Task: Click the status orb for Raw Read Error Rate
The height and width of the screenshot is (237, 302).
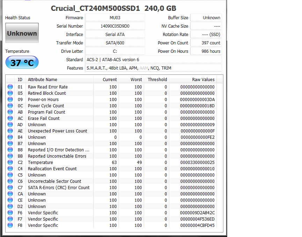Action: (x=10, y=87)
